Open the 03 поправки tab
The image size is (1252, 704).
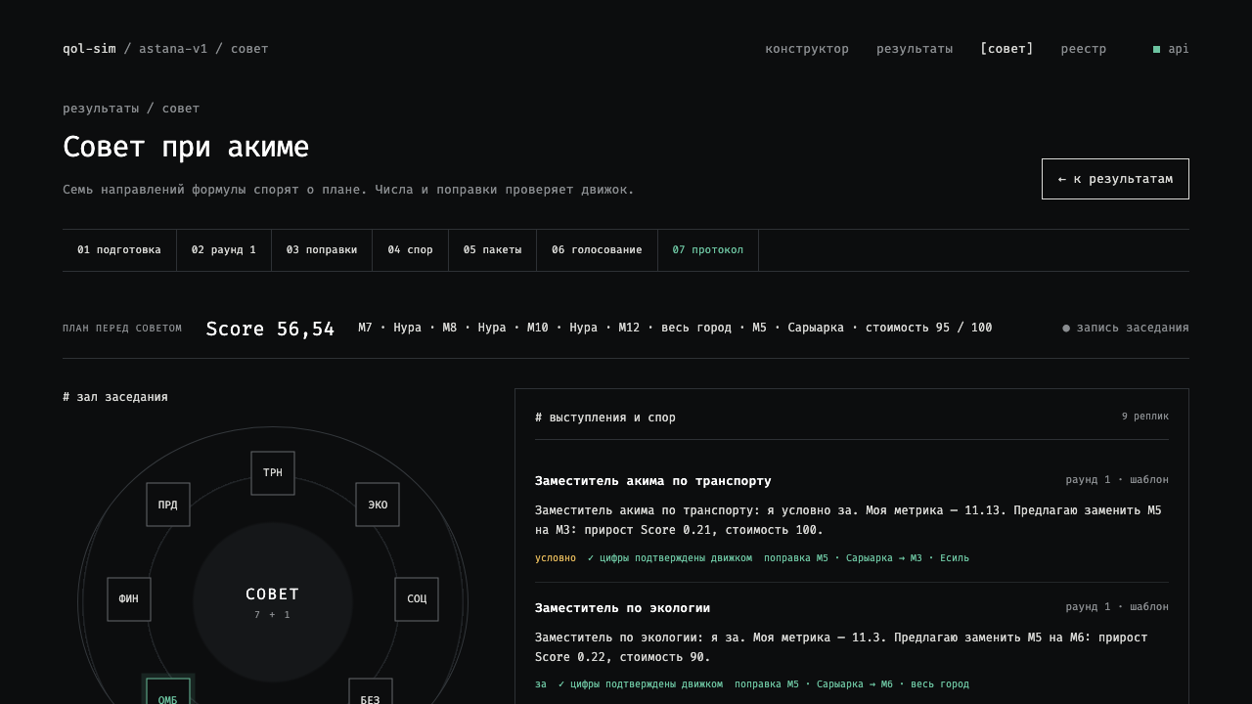322,250
